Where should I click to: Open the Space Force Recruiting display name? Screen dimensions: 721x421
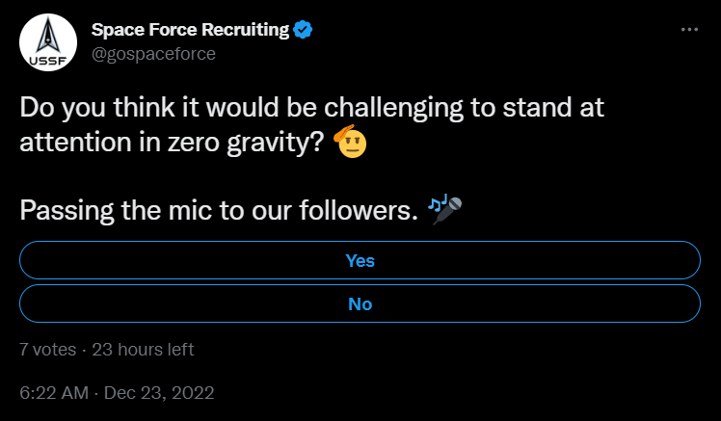(x=190, y=30)
